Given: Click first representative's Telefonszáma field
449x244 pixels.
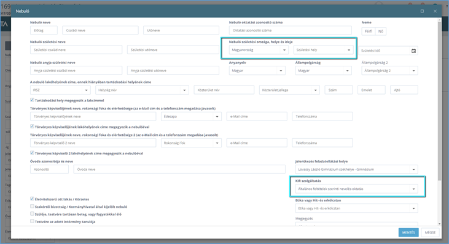Looking at the screenshot, I should click(x=322, y=117).
